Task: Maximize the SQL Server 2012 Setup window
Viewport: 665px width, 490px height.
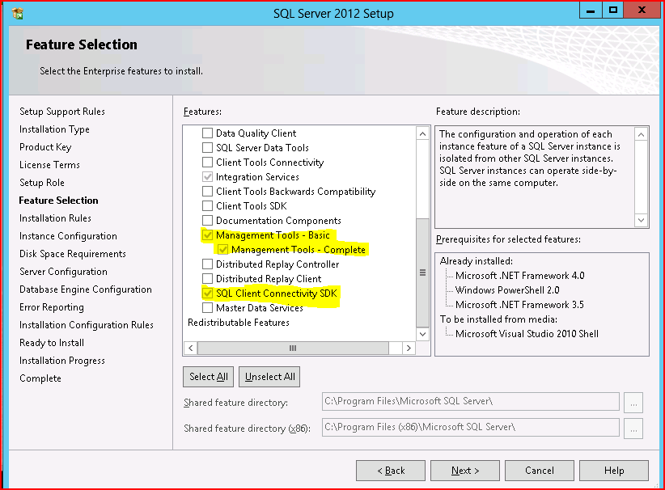Action: pyautogui.click(x=613, y=11)
